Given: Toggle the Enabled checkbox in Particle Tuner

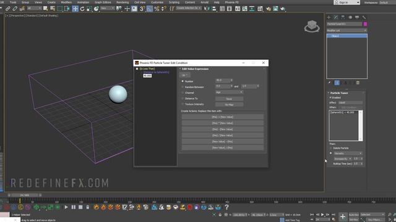Looking at the screenshot, I should 330,97.
